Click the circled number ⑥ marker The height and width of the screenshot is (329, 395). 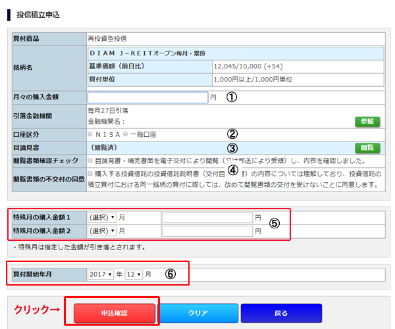170,274
